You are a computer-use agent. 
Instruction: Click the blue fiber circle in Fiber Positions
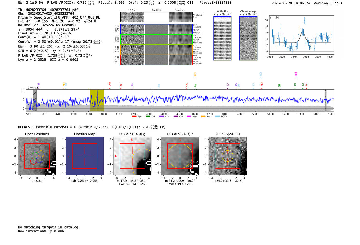pos(39,160)
